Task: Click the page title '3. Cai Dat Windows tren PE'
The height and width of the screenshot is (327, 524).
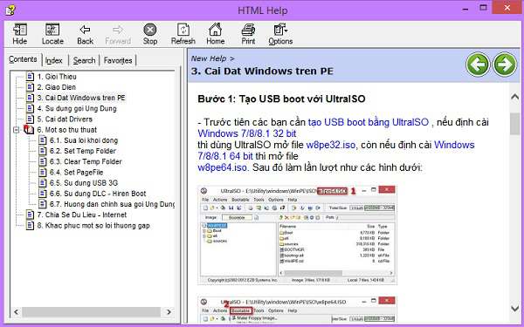Action: click(x=262, y=72)
